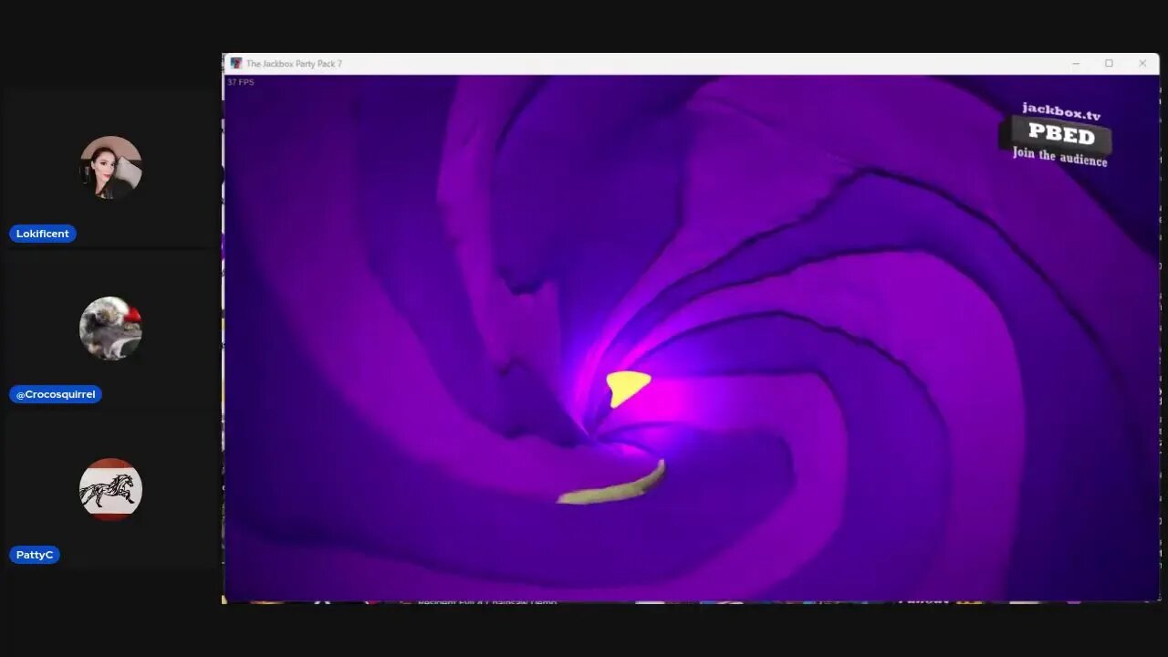1168x657 pixels.
Task: Maximize the Jackbox Party Pack 7 window
Action: click(x=1109, y=64)
